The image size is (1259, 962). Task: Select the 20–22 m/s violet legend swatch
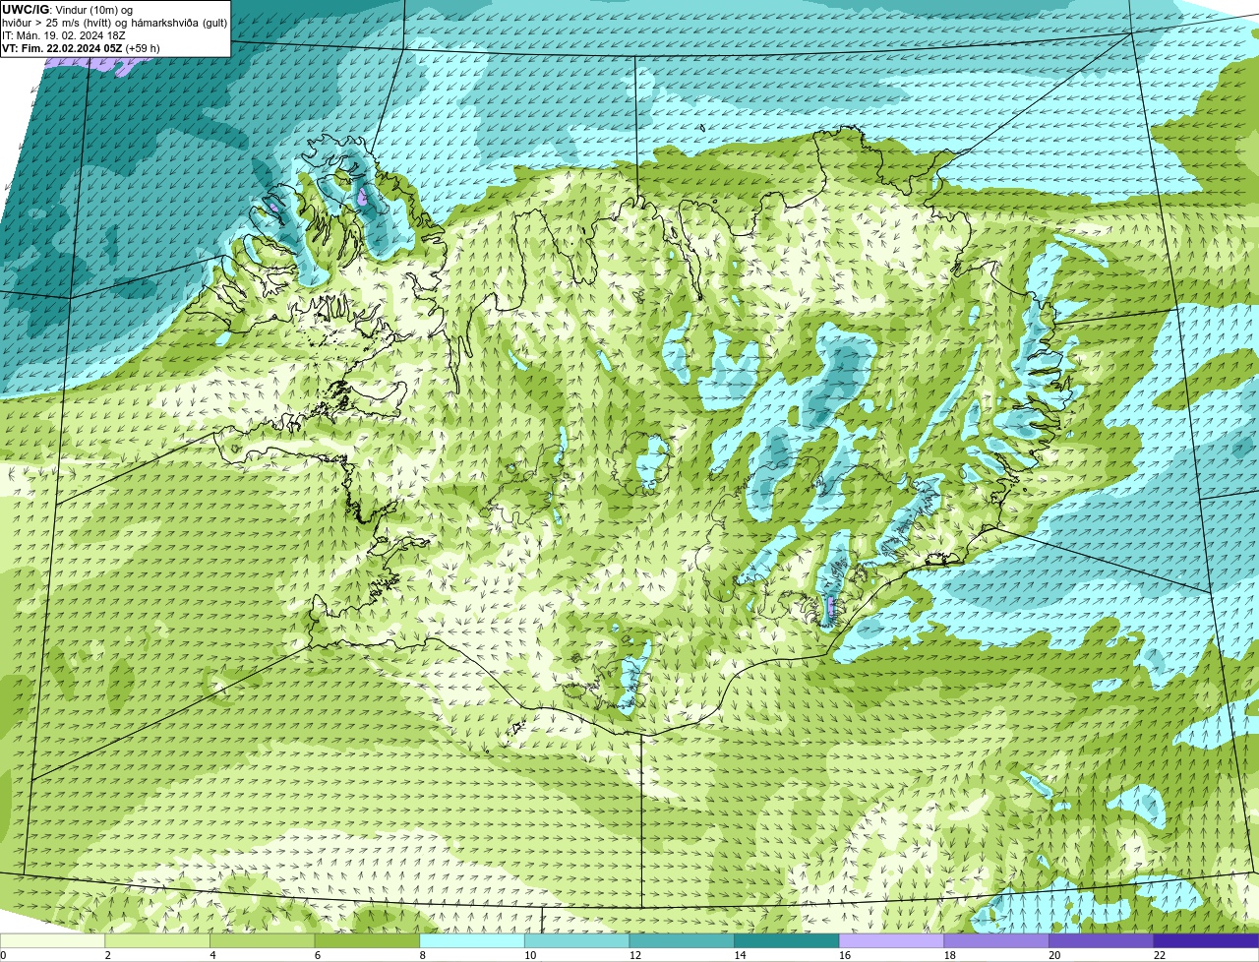coord(1102,940)
